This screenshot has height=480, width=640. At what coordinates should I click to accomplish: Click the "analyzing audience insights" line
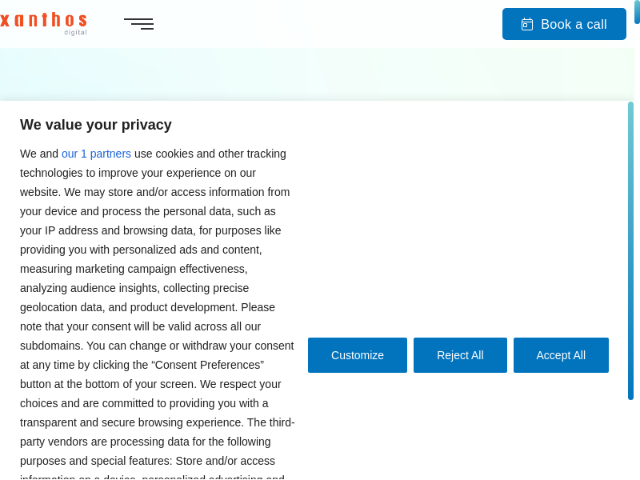click(100, 288)
